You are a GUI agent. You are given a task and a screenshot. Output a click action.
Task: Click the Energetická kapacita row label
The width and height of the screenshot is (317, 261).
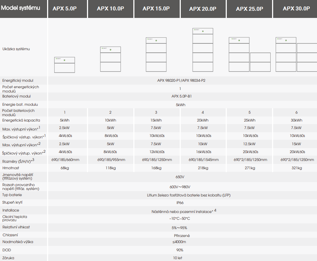pyautogui.click(x=21, y=120)
